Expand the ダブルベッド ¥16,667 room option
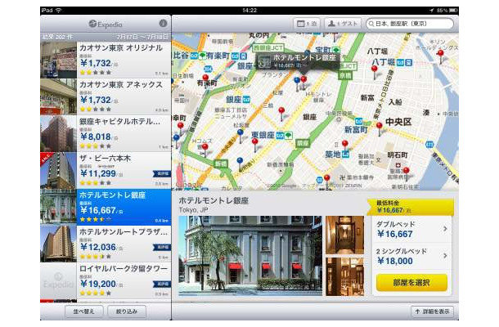This screenshot has height=327, width=499. coord(411,230)
